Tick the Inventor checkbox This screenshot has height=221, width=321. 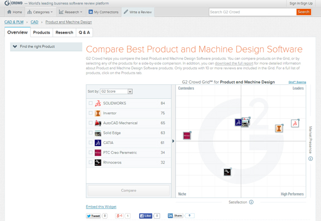pos(90,113)
